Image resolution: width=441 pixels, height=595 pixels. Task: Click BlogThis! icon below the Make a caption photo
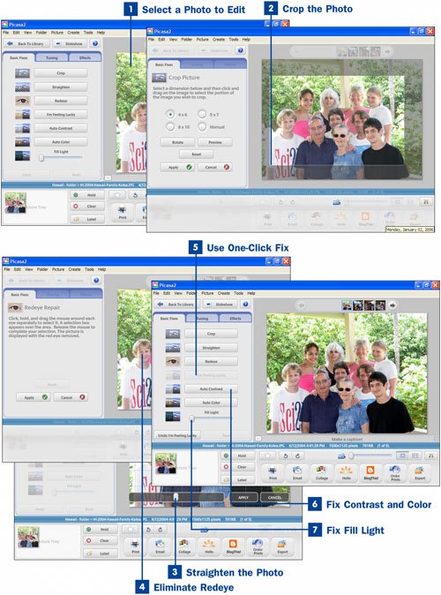click(x=370, y=473)
